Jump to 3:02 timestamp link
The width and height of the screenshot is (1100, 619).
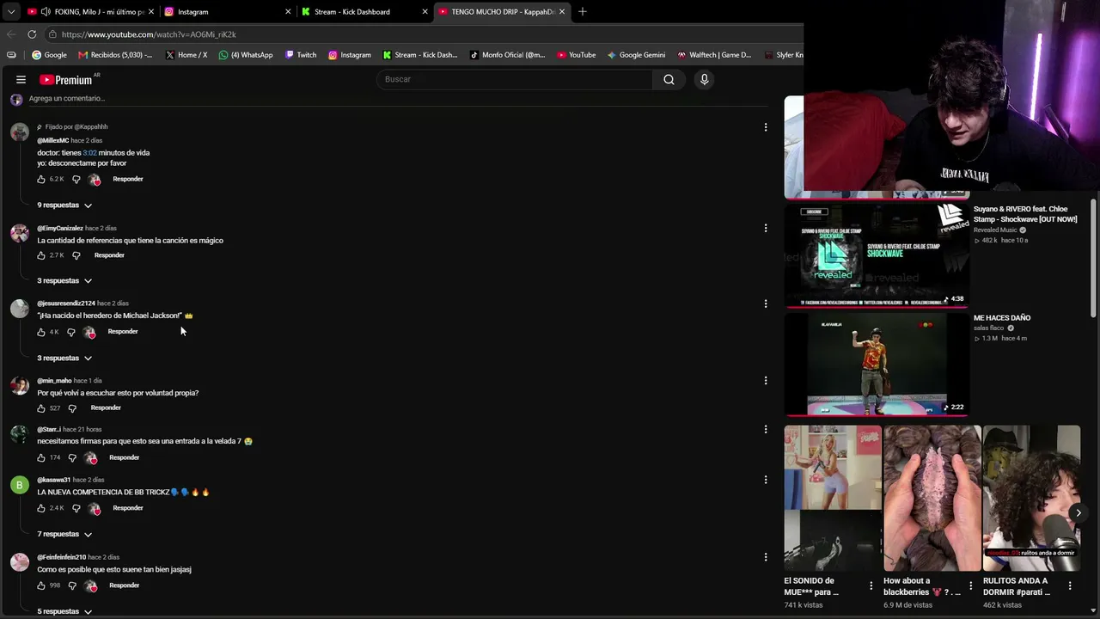point(89,153)
